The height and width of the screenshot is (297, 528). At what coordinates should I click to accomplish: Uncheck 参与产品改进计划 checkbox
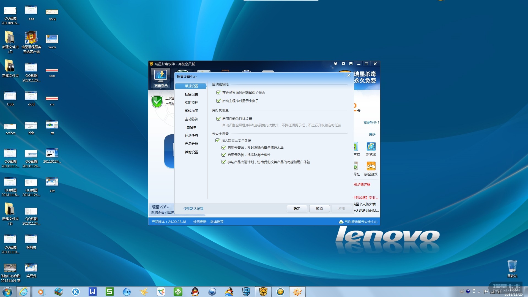point(224,162)
